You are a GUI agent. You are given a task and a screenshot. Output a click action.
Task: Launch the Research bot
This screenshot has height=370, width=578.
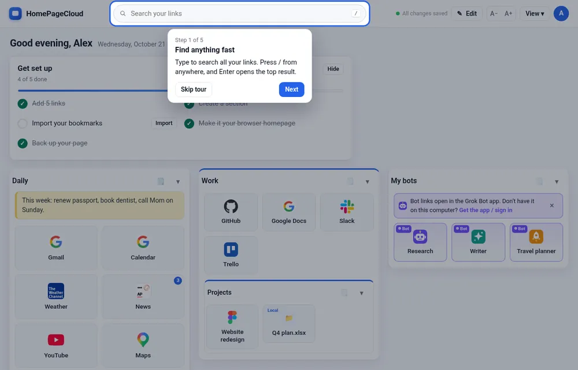(420, 242)
